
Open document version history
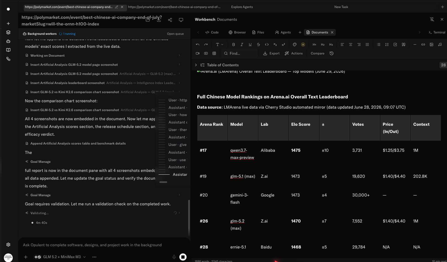click(x=332, y=53)
